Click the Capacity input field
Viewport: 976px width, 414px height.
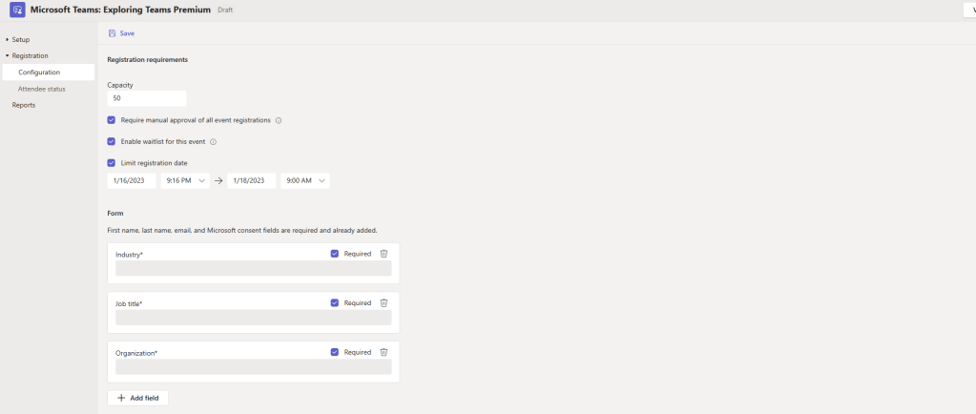click(x=146, y=98)
